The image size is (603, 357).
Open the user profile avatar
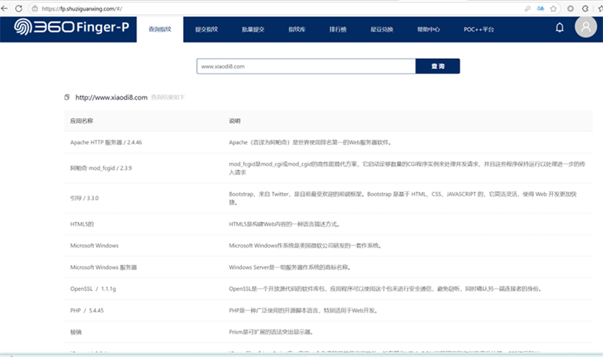click(586, 27)
